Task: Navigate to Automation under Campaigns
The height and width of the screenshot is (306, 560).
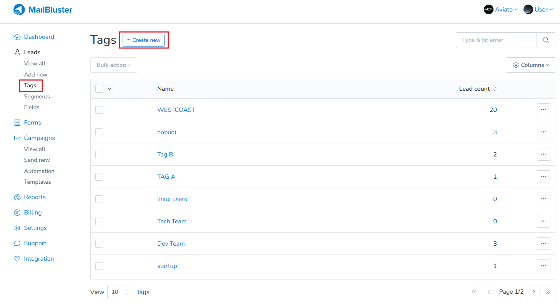Action: (39, 171)
